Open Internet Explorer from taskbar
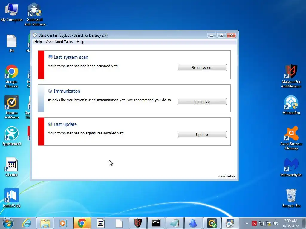306x229 pixels. pyautogui.click(x=27, y=223)
